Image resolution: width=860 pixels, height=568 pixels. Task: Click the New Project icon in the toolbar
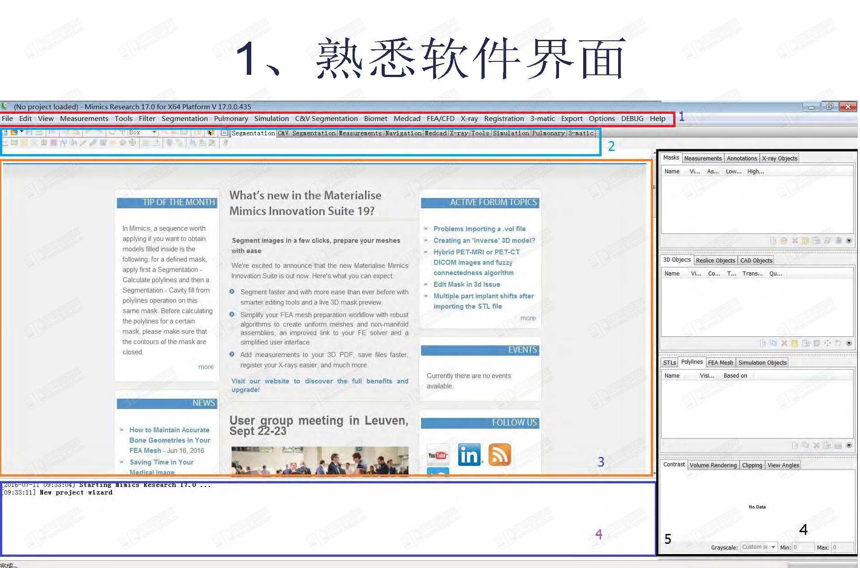pyautogui.click(x=5, y=133)
